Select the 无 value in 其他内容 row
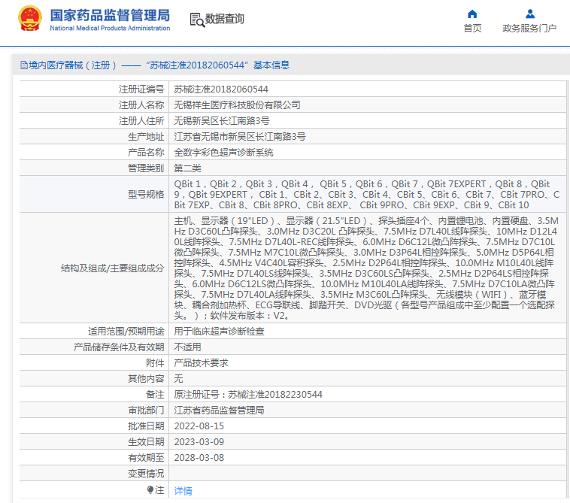This screenshot has width=570, height=503. coord(178,379)
